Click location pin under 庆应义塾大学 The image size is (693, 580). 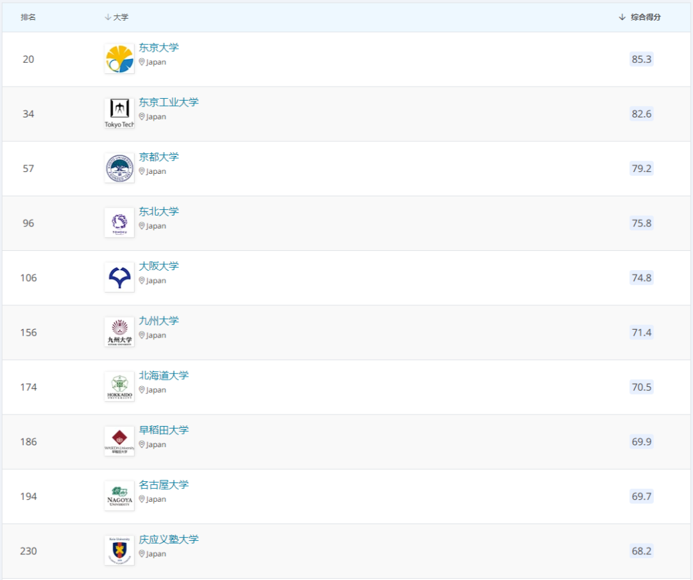coord(142,554)
